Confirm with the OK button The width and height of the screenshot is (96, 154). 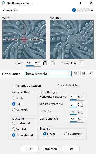pos(29,149)
